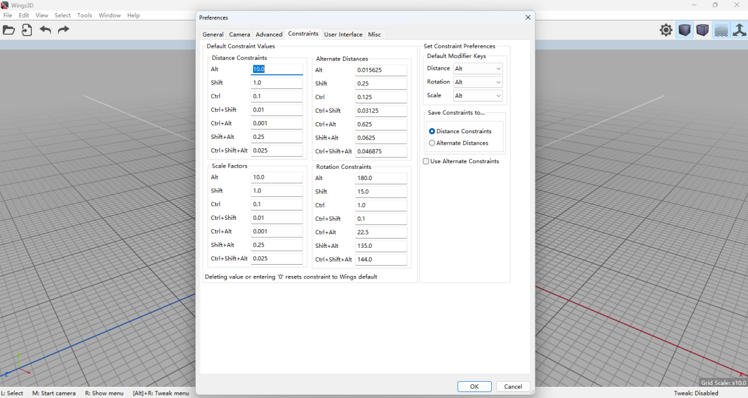This screenshot has width=748, height=398.
Task: Switch to the User Interface tab
Action: click(x=343, y=35)
